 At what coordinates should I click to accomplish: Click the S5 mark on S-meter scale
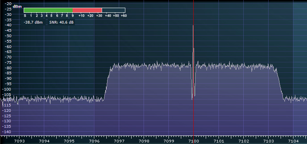pos(52,16)
